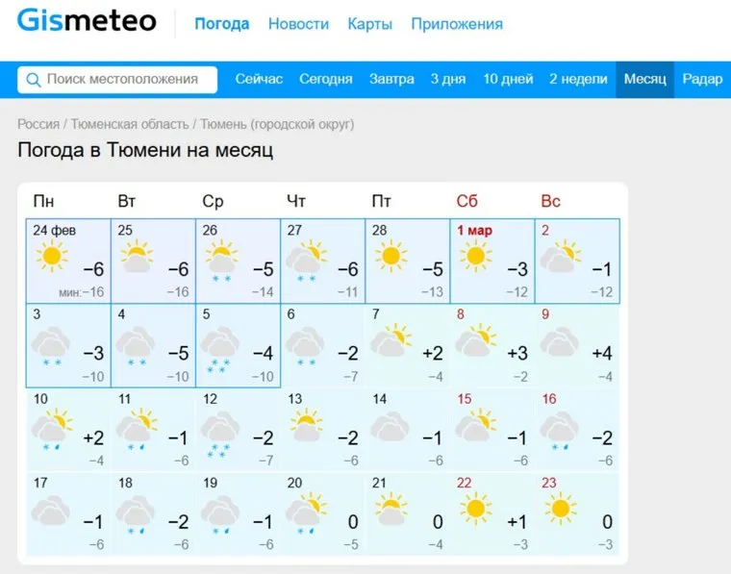Switch to the Сейчас tab
Image resolution: width=731 pixels, height=574 pixels.
(x=259, y=80)
